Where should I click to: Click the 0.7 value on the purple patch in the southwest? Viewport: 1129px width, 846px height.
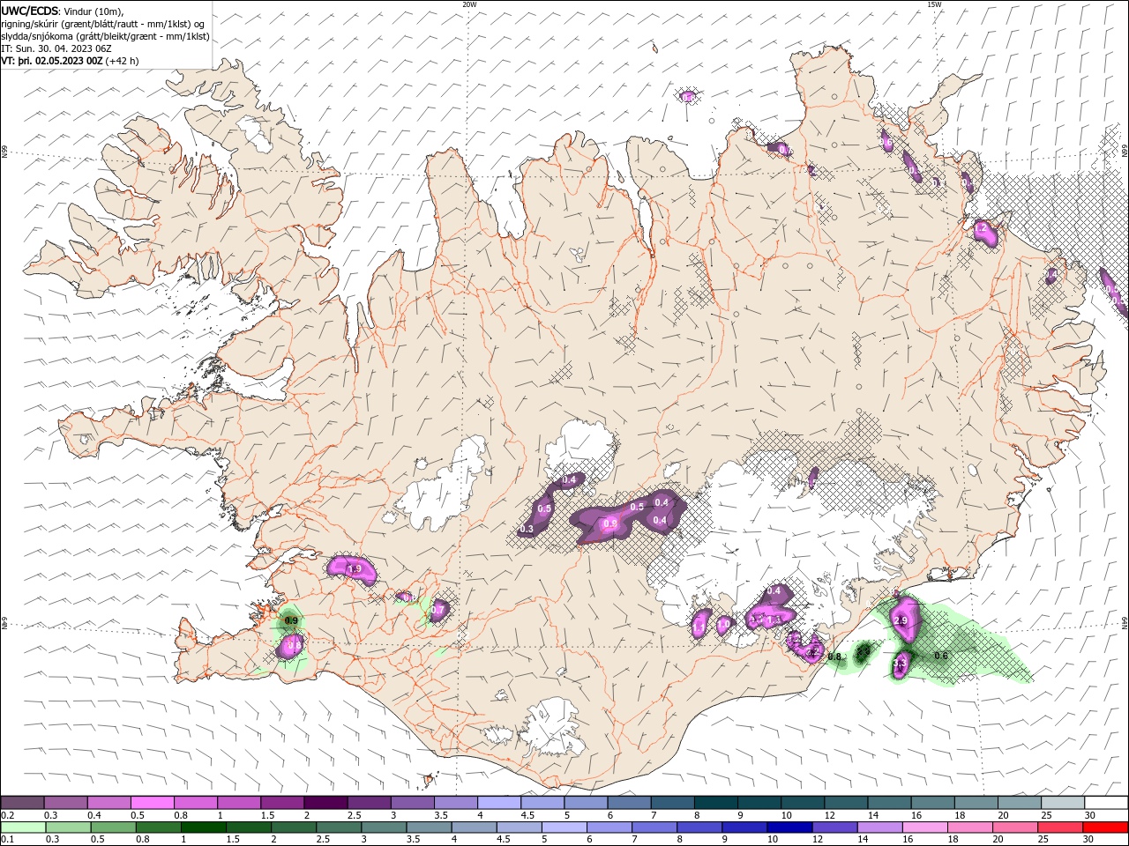[x=437, y=610]
